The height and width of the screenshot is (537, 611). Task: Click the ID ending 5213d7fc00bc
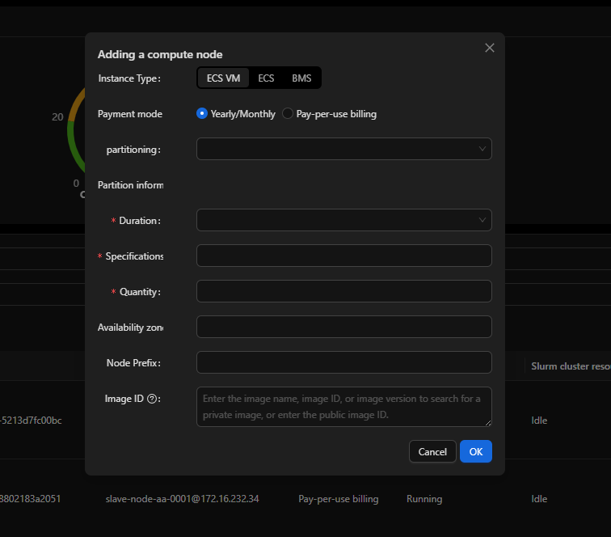click(31, 421)
